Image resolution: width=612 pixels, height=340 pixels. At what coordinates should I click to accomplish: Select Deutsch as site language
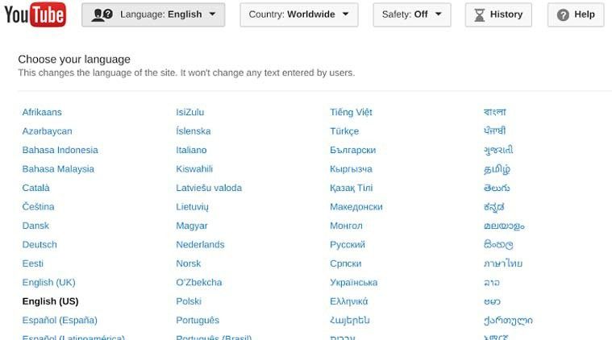point(40,244)
